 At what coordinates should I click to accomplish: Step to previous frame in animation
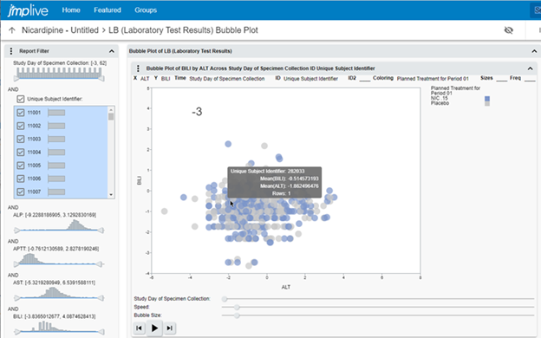pyautogui.click(x=139, y=328)
